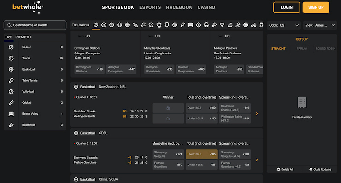Open the water polo waves icon
Screen dimensions: 341x183
tap(206, 25)
